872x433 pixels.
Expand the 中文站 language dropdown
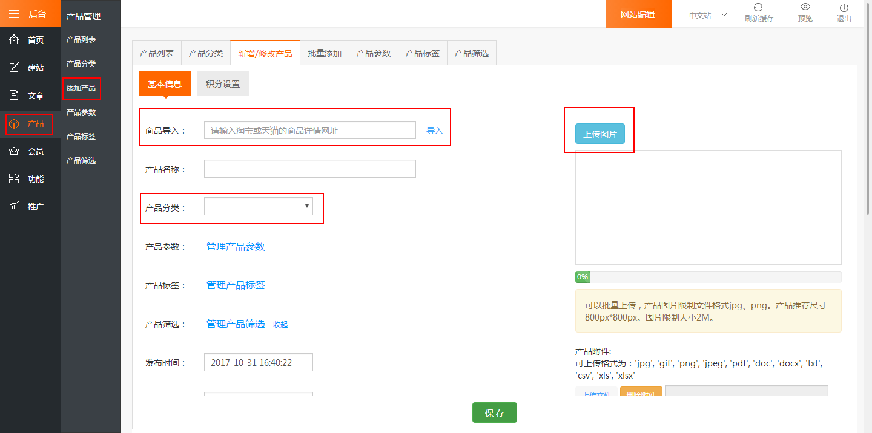pos(708,15)
